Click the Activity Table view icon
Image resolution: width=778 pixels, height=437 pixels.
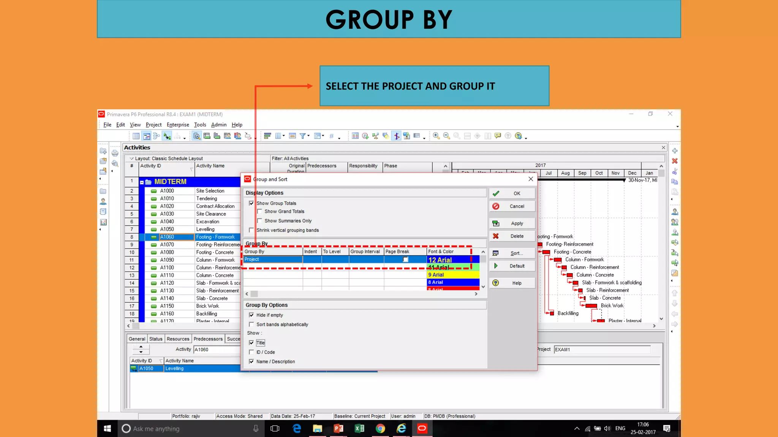point(136,136)
